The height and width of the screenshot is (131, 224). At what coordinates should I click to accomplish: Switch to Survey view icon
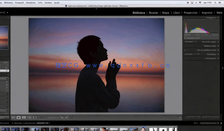point(29,118)
